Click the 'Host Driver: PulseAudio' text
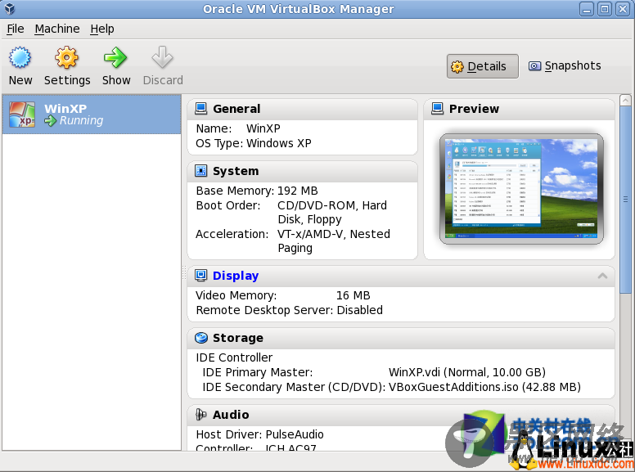This screenshot has width=635, height=472. (259, 434)
